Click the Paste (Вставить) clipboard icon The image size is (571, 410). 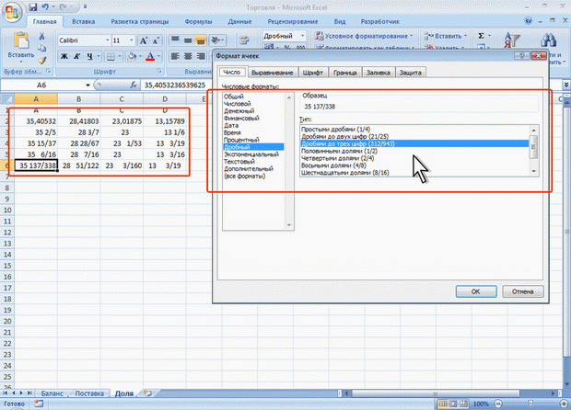point(21,45)
